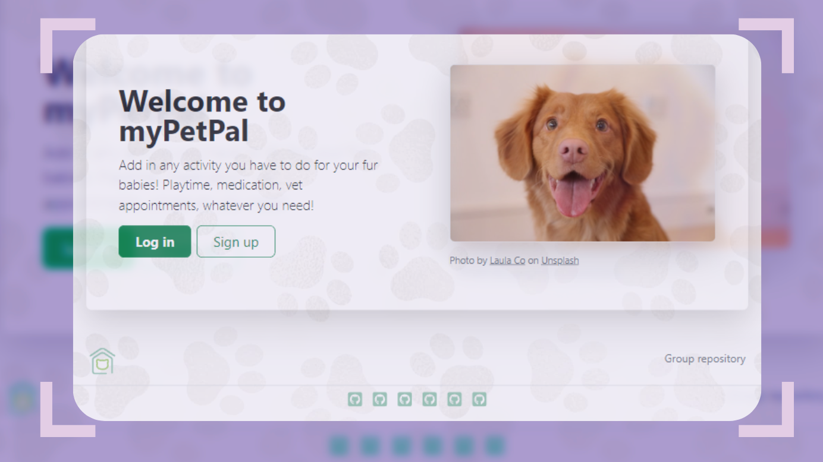Visit the Unsplash link under the photo
This screenshot has width=823, height=462.
click(560, 260)
